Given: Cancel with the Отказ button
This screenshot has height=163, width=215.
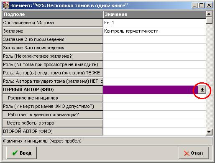Looking at the screenshot, I should coord(194,153).
